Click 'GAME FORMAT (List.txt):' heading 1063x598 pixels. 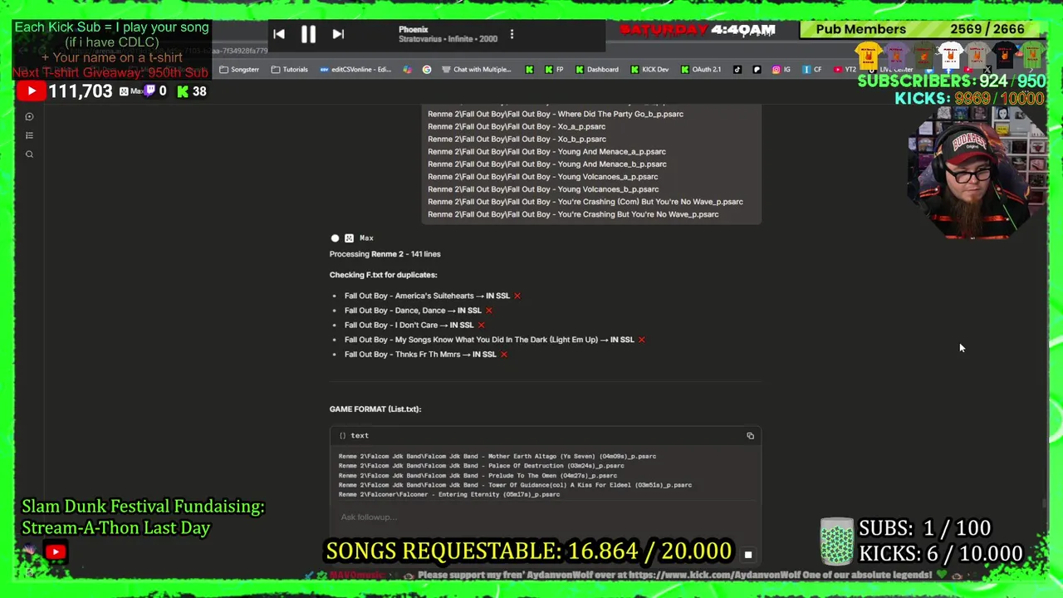tap(375, 409)
